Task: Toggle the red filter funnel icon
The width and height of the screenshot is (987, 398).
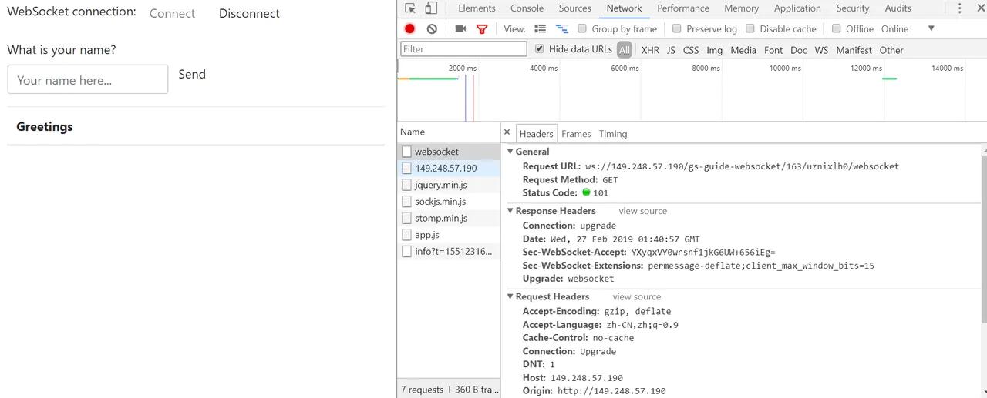Action: [482, 29]
